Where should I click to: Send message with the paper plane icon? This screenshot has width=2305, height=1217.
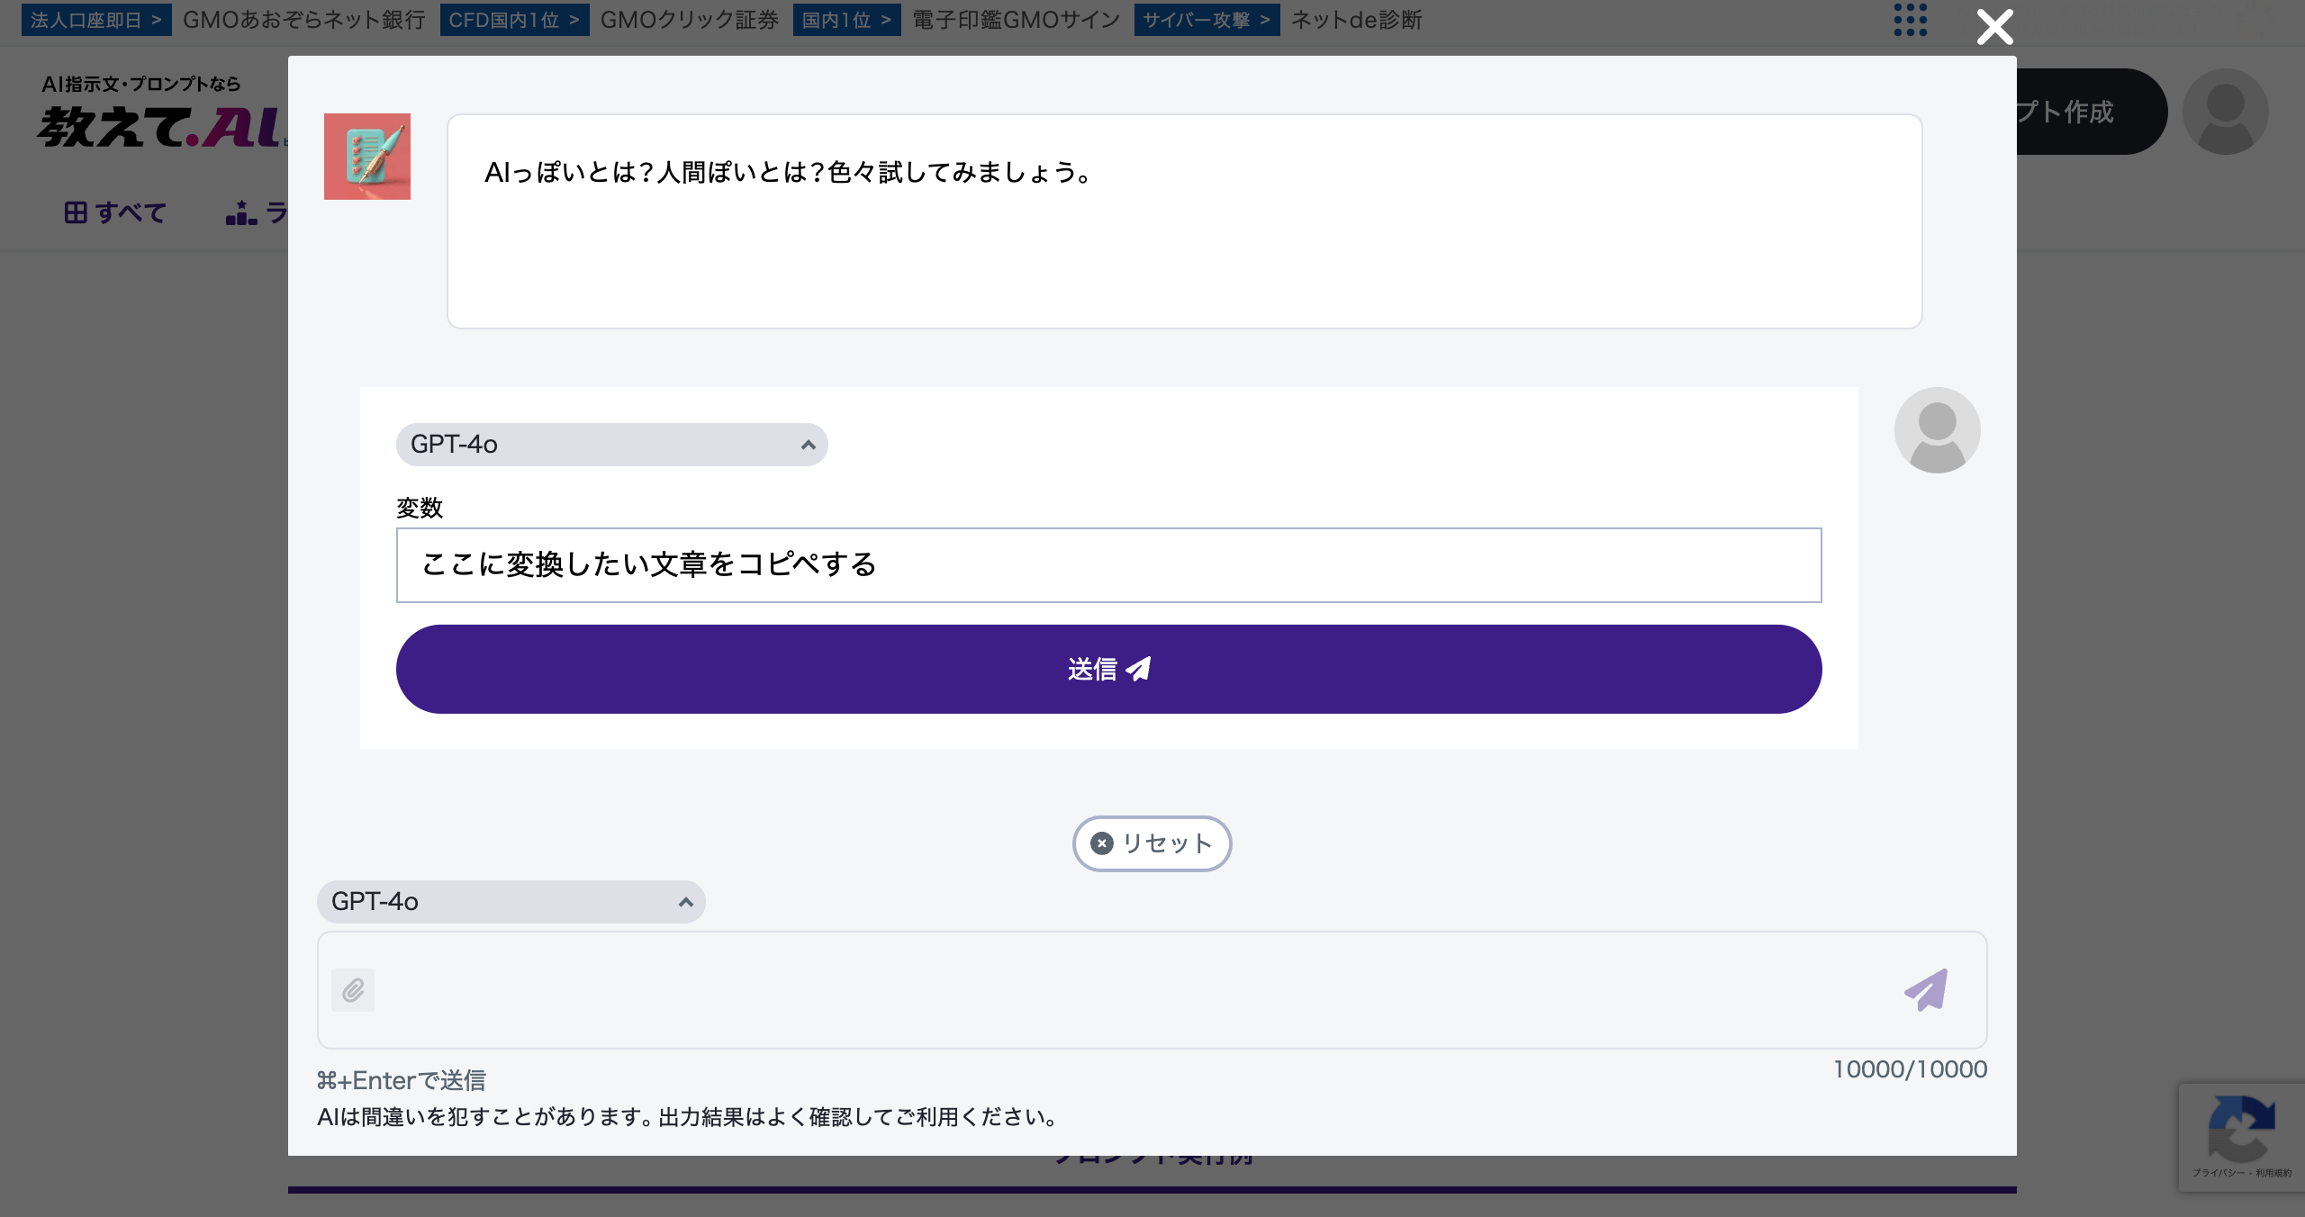[1926, 990]
